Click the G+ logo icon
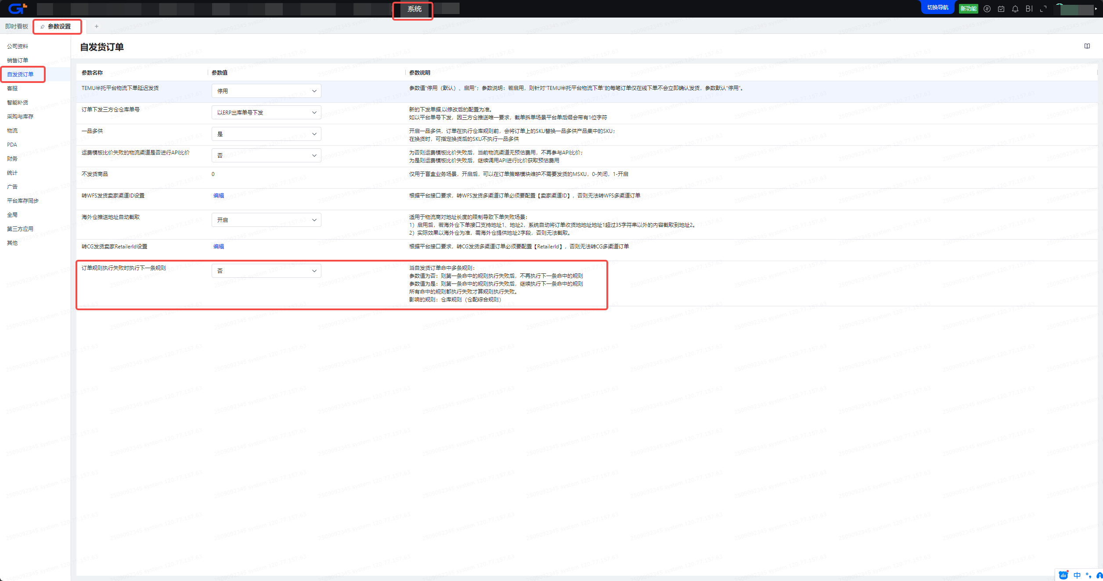1103x581 pixels. (x=18, y=8)
